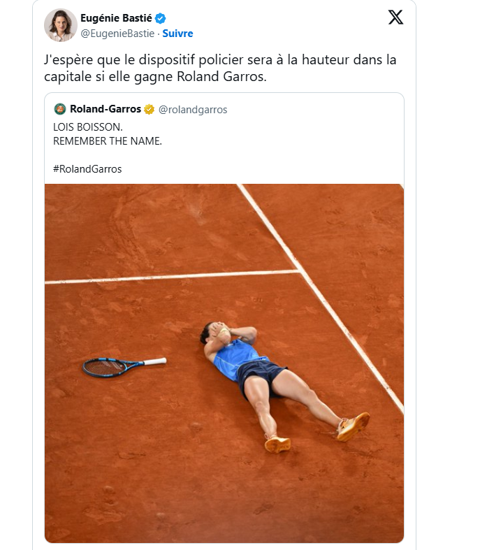This screenshot has width=480, height=550.
Task: Click Eugénie Bastié's profile avatar
Action: 60,25
